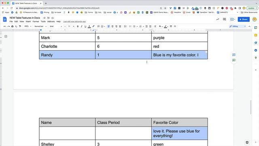This screenshot has width=259, height=146.
Task: Open the insert image dropdown
Action: tap(103, 26)
